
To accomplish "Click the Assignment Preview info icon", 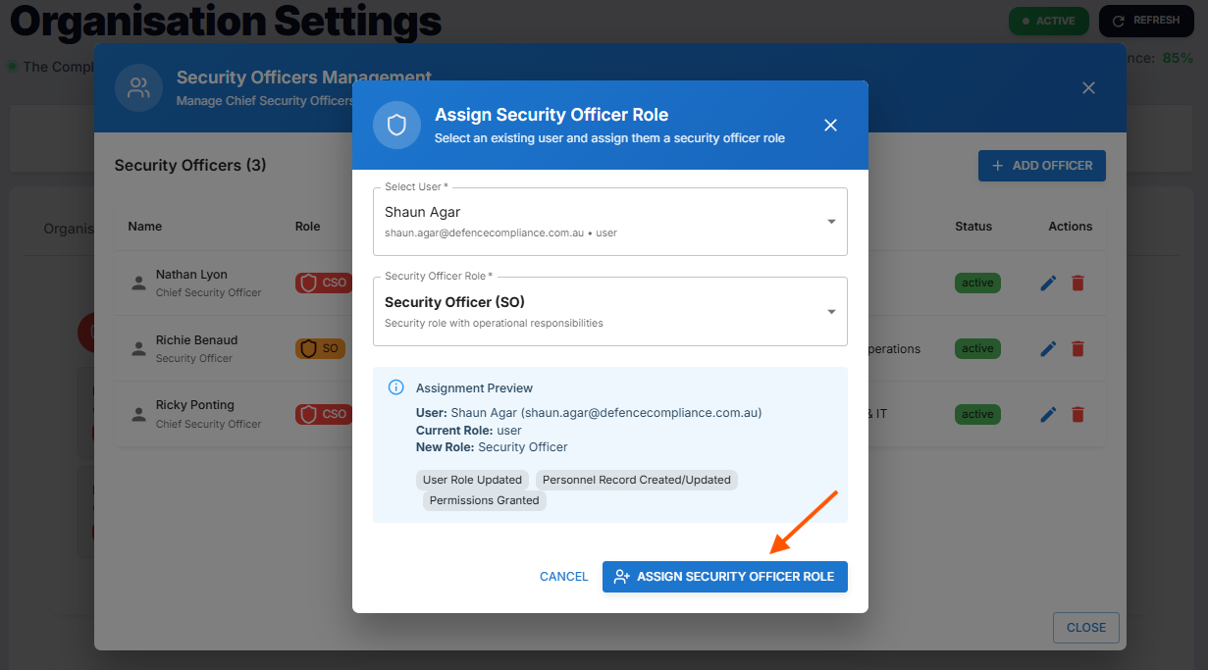I will 396,387.
